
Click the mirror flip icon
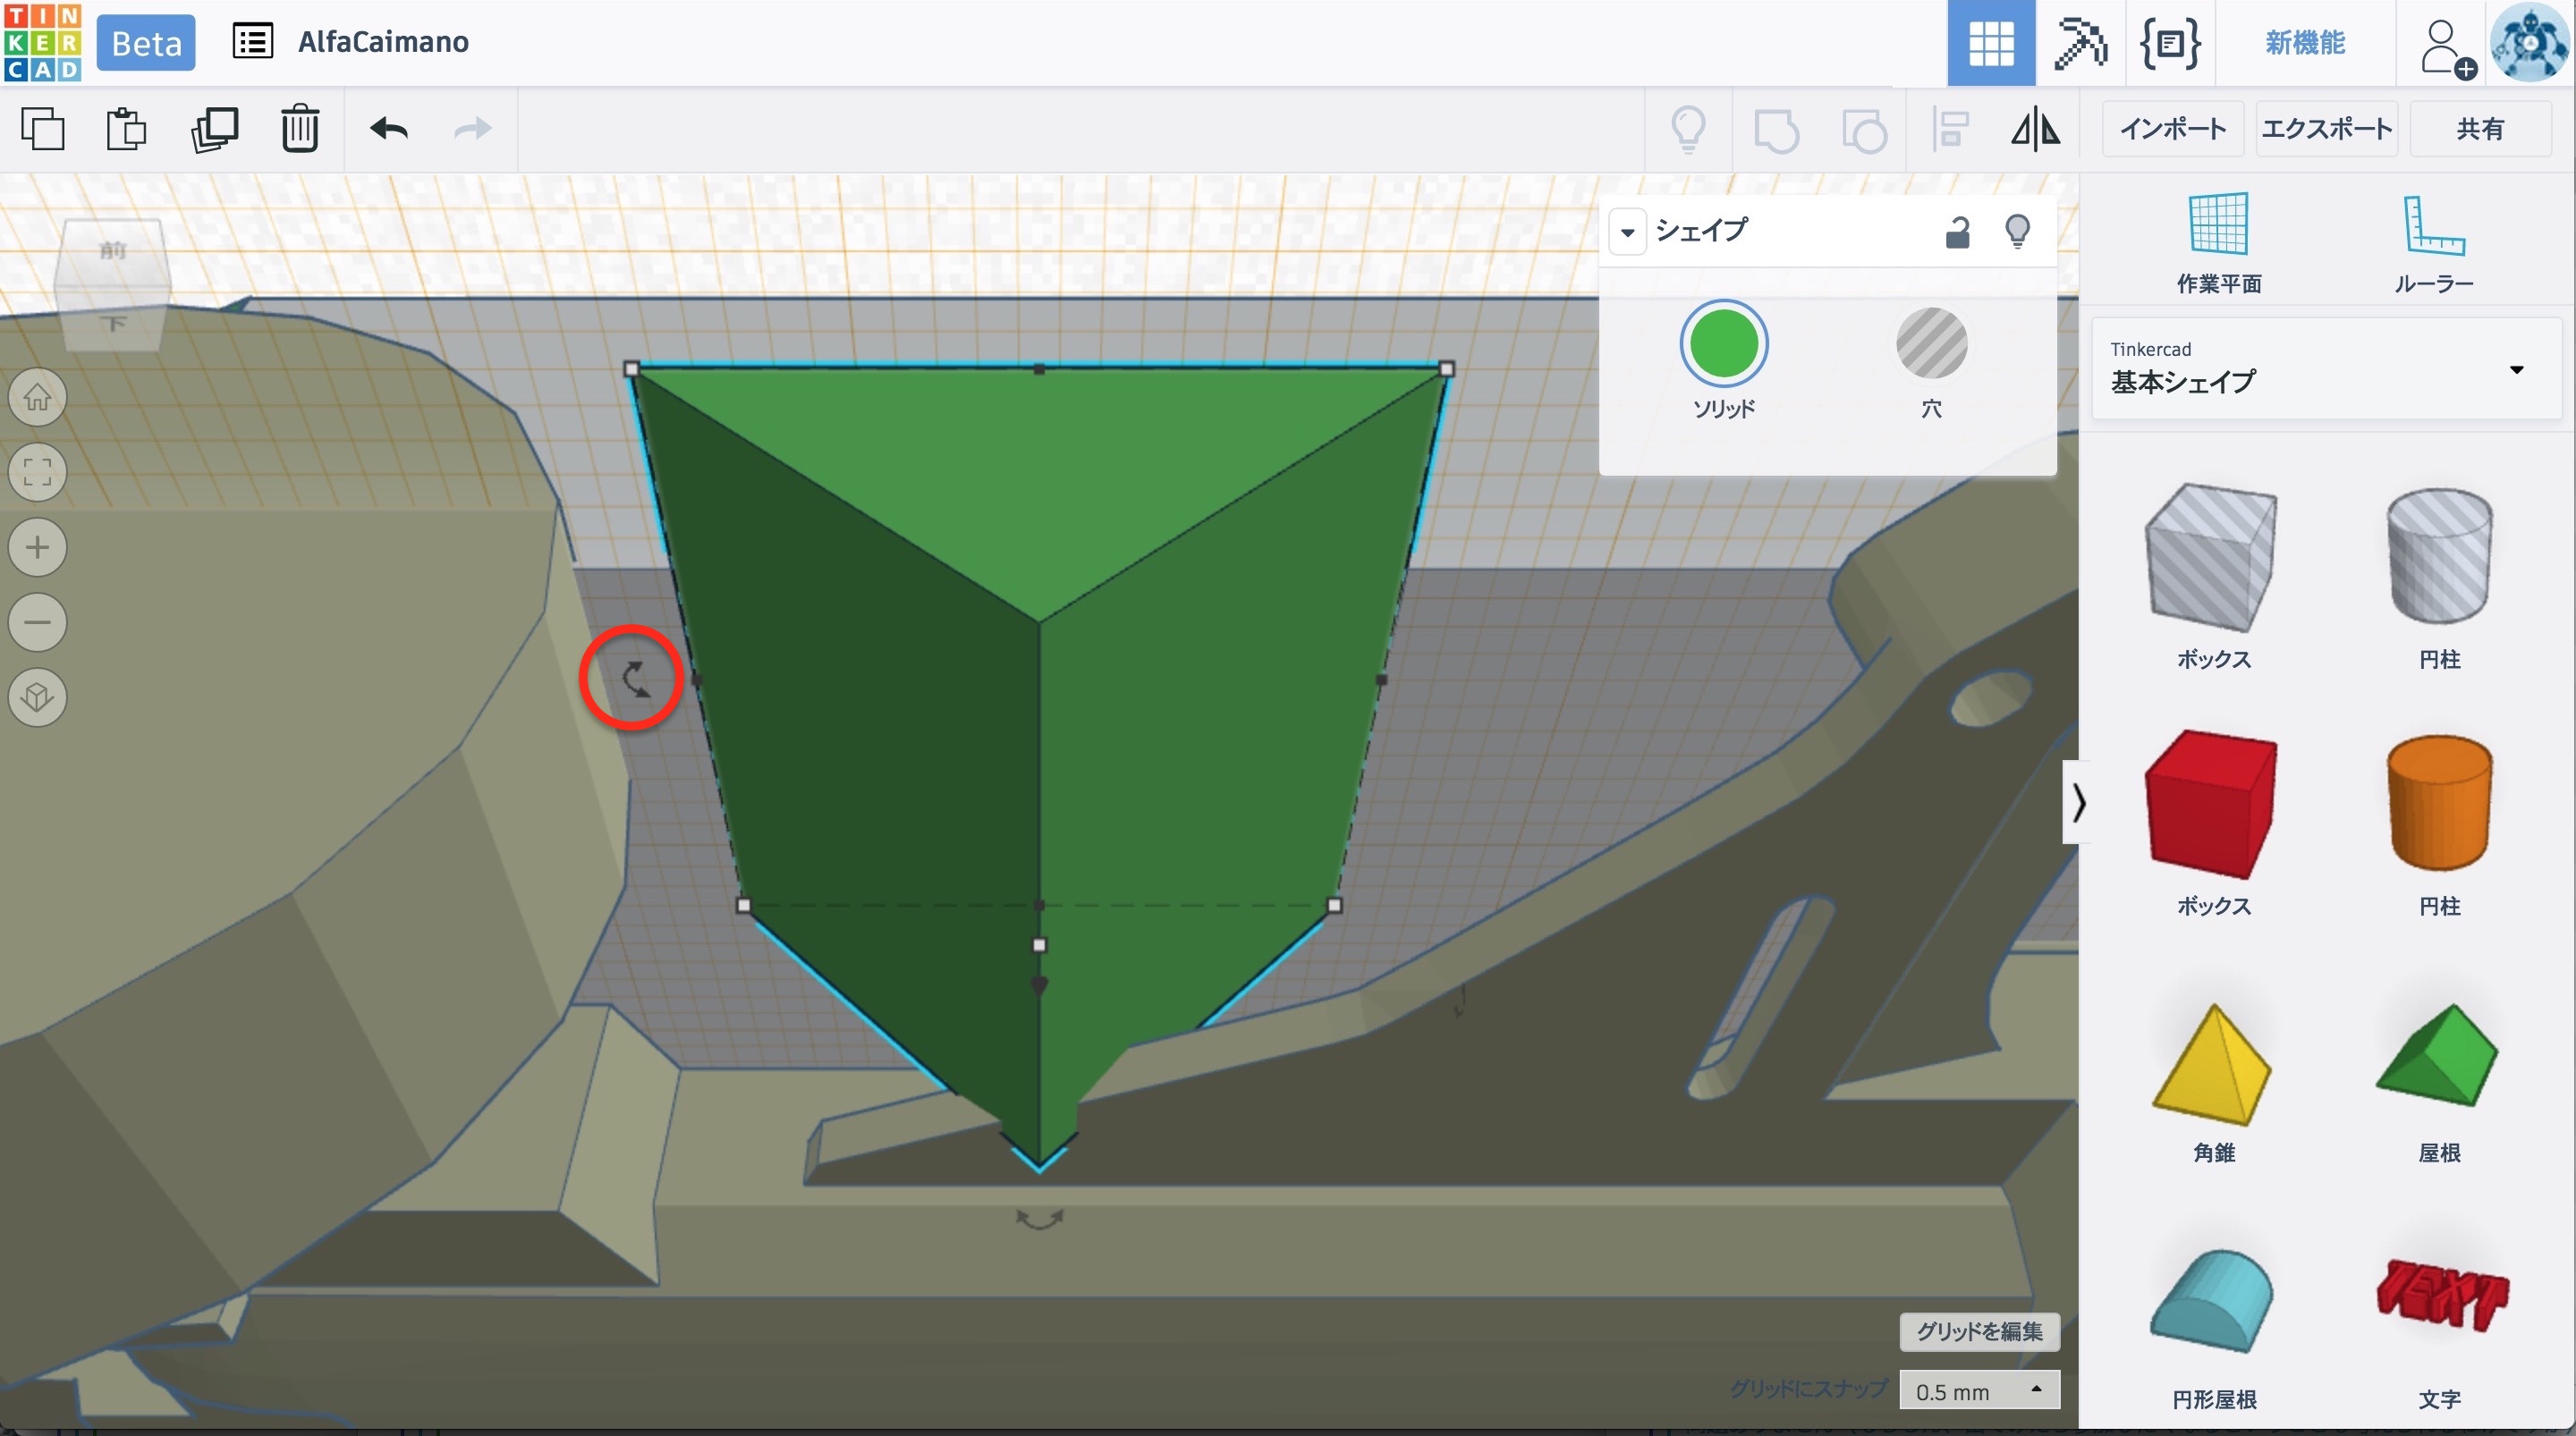[2035, 129]
